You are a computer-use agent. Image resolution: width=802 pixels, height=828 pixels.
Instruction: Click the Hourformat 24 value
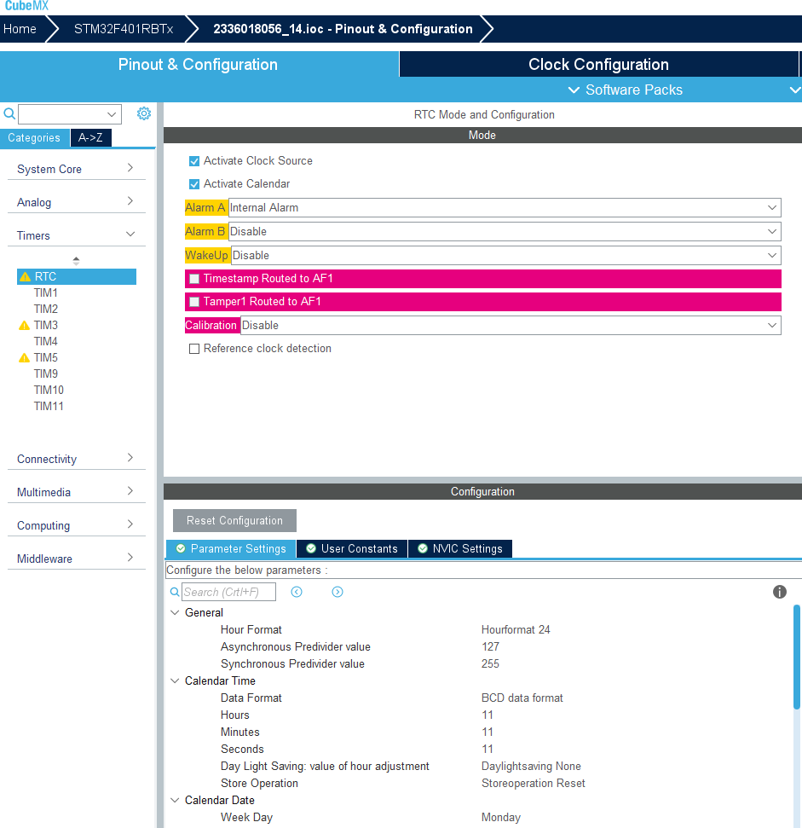[x=516, y=629]
